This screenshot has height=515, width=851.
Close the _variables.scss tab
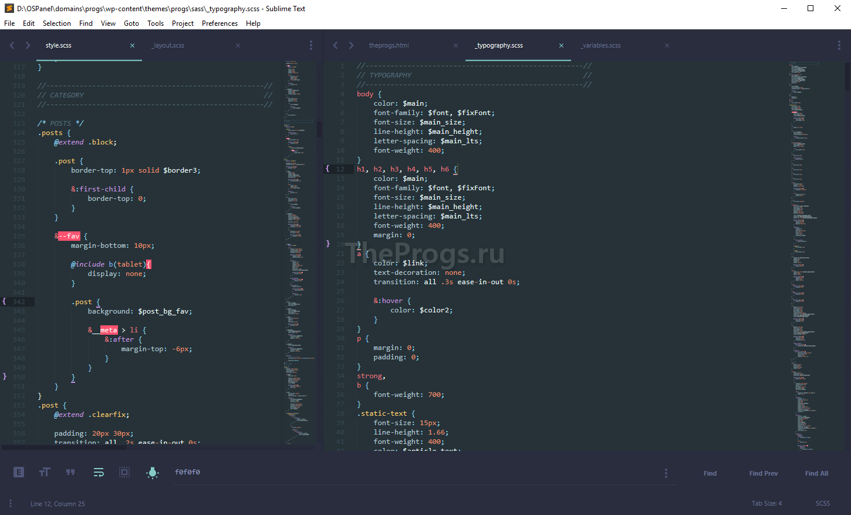coord(667,45)
